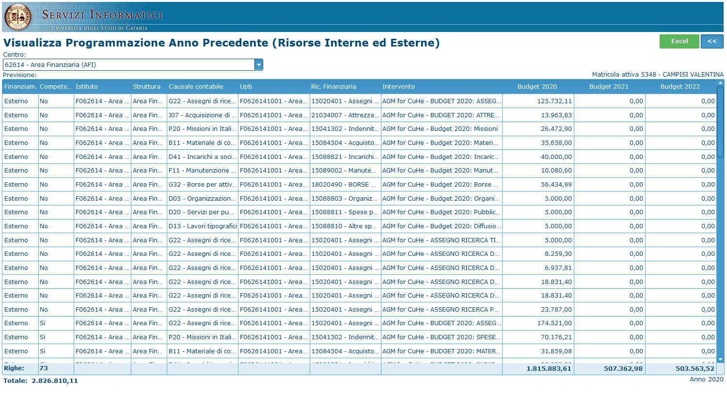This screenshot has width=727, height=395.
Task: Click Budget 2020 column header
Action: (x=538, y=87)
